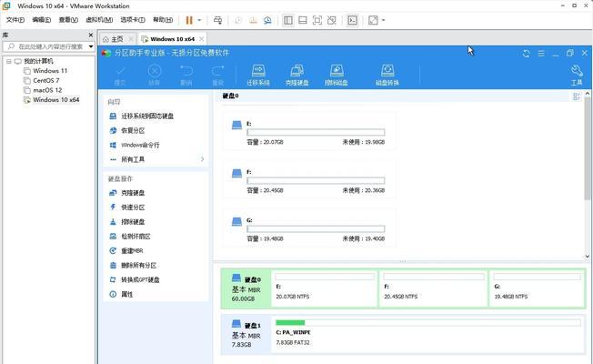Click the Wipe Disk (擦除磁盘) toolbar icon
593x364 pixels.
[x=337, y=71]
